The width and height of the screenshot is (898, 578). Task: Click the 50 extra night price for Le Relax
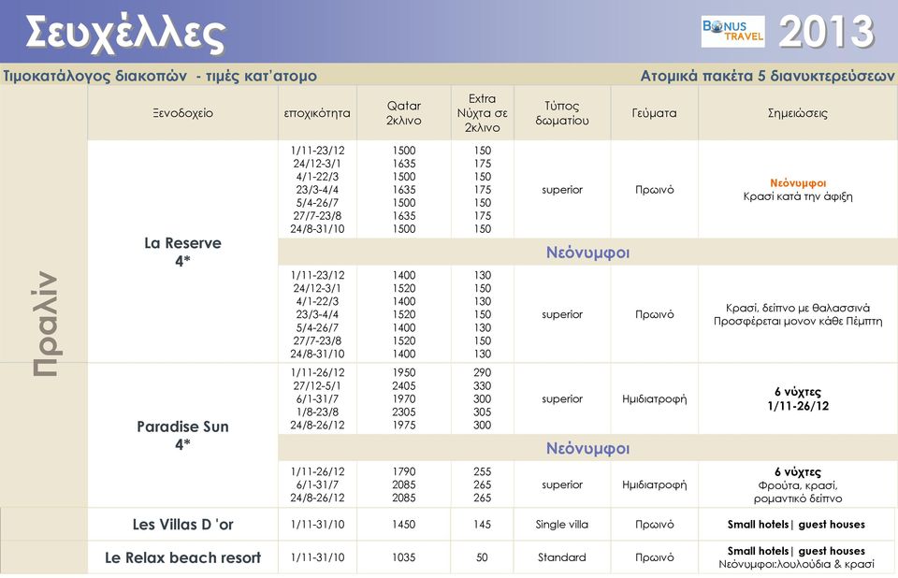tap(483, 557)
